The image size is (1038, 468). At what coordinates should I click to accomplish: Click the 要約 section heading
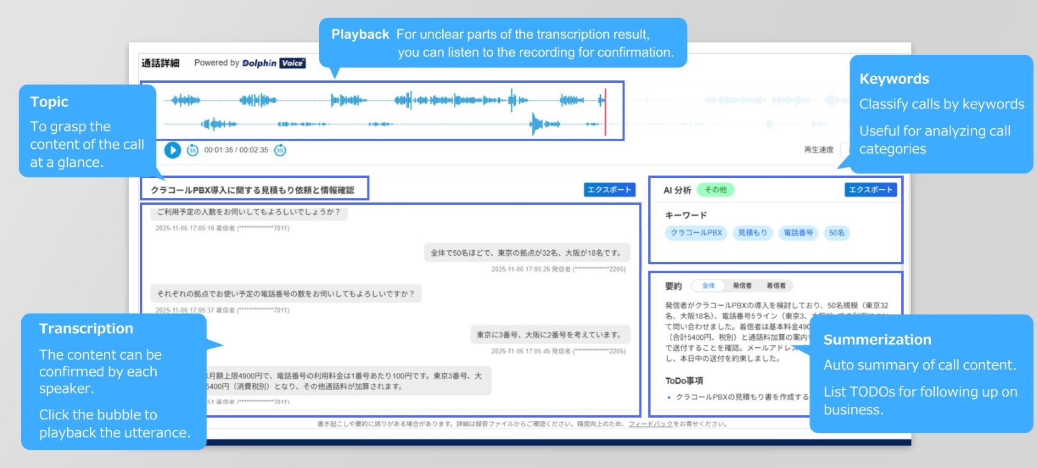pos(674,286)
